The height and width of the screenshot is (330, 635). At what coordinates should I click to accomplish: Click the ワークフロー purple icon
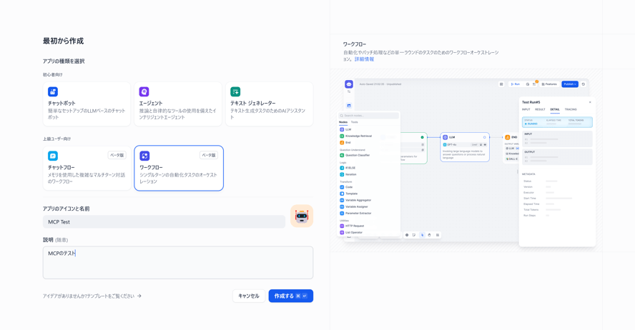click(x=144, y=156)
